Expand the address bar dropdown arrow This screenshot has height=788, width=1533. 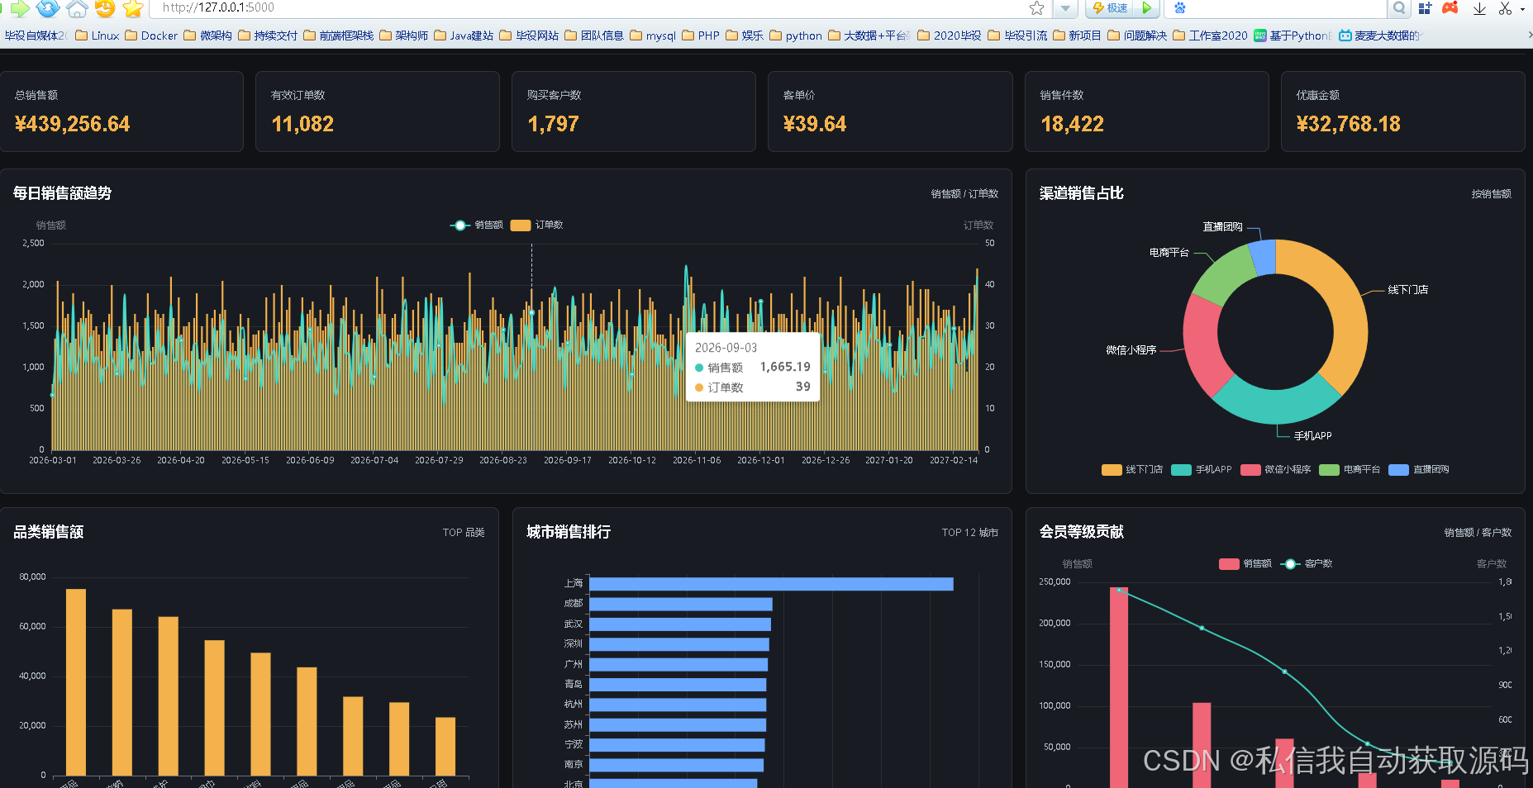pyautogui.click(x=1065, y=8)
